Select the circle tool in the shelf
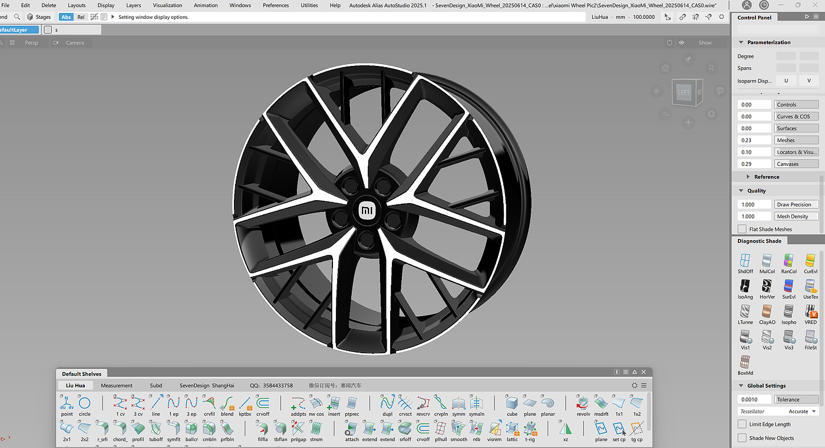Image resolution: width=825 pixels, height=448 pixels. [84, 403]
